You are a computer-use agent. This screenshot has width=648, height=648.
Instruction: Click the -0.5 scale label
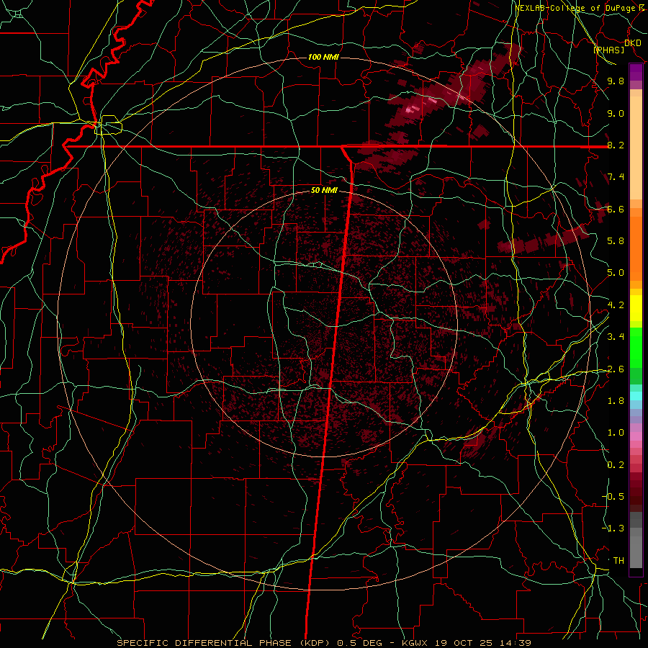613,497
